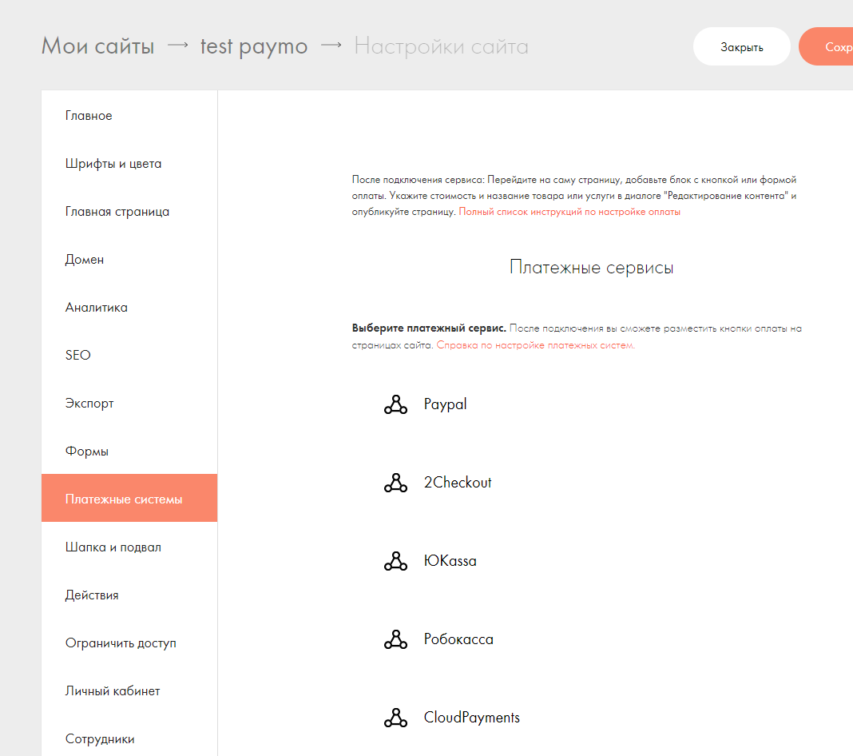The height and width of the screenshot is (756, 853).
Task: Open Полный список инструкций по настройке оплаты
Action: coord(569,212)
